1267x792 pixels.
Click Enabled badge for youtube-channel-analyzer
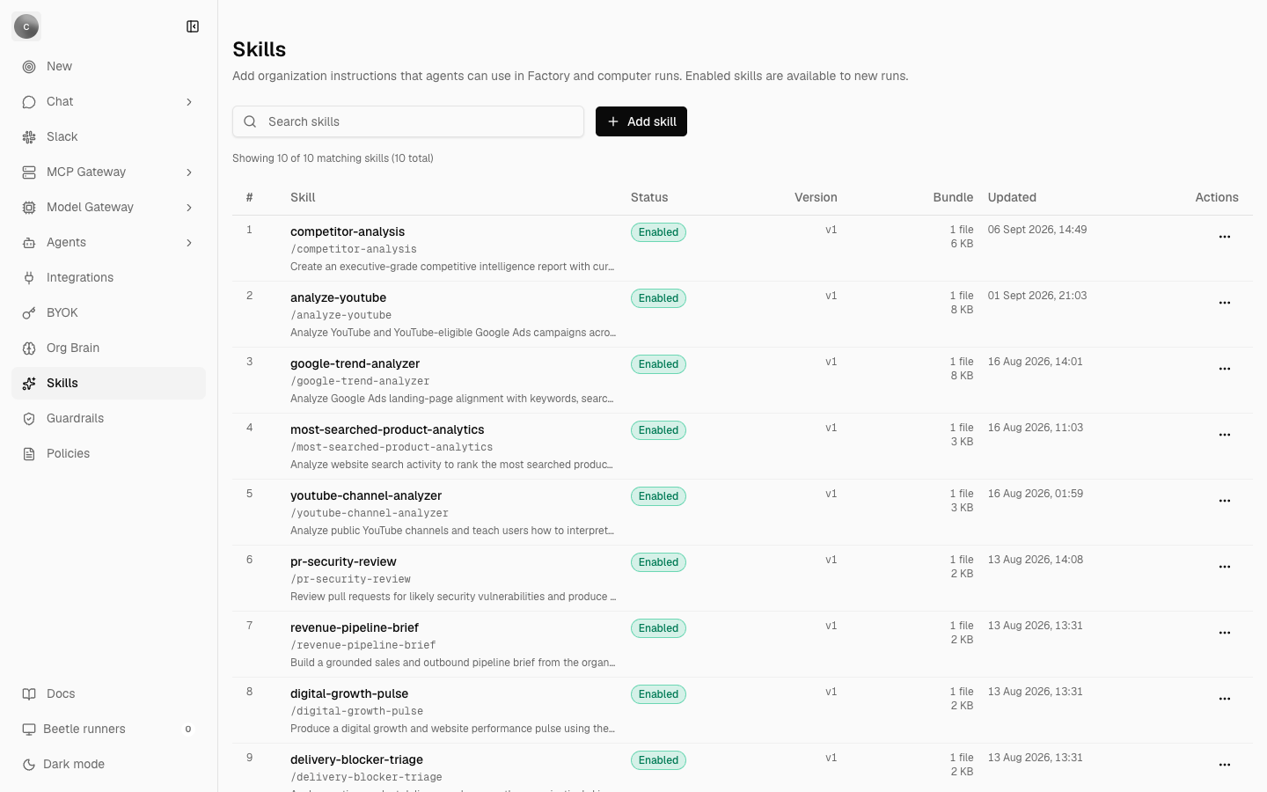[658, 496]
